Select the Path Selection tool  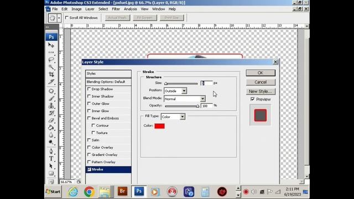[51, 166]
